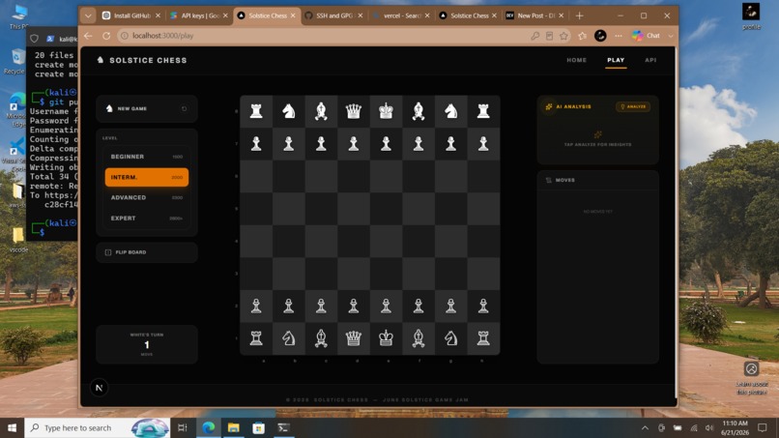Screen dimensions: 779x438
Task: Open File Explorer from the taskbar
Action: pos(234,427)
